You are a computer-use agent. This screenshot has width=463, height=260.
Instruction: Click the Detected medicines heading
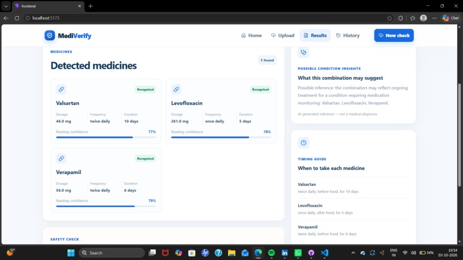94,65
